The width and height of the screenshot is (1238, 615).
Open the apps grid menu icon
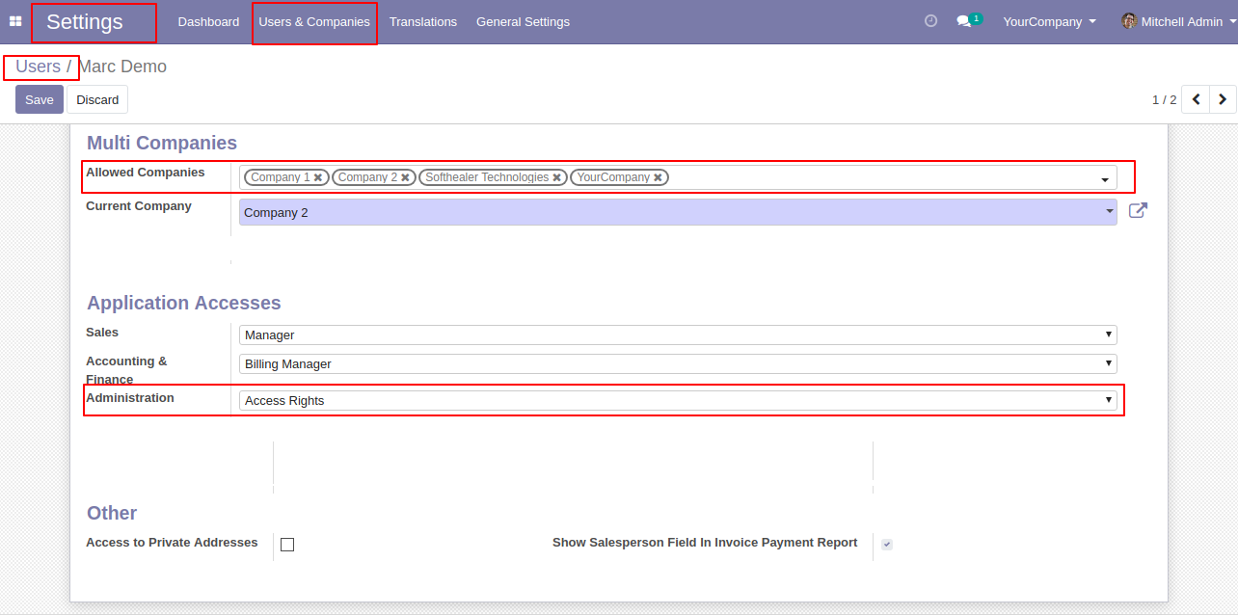pyautogui.click(x=15, y=21)
